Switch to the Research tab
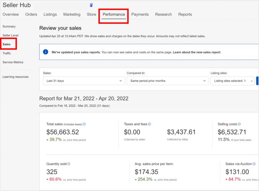 [x=163, y=15]
